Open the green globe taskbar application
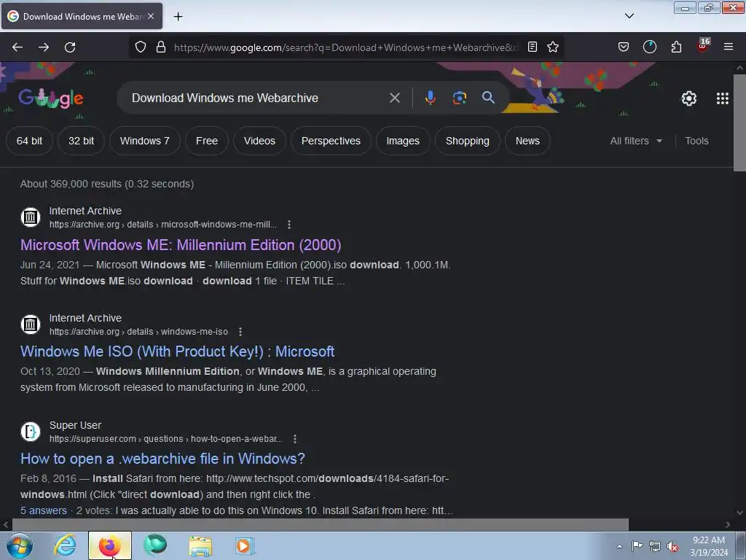The height and width of the screenshot is (560, 746). (155, 545)
